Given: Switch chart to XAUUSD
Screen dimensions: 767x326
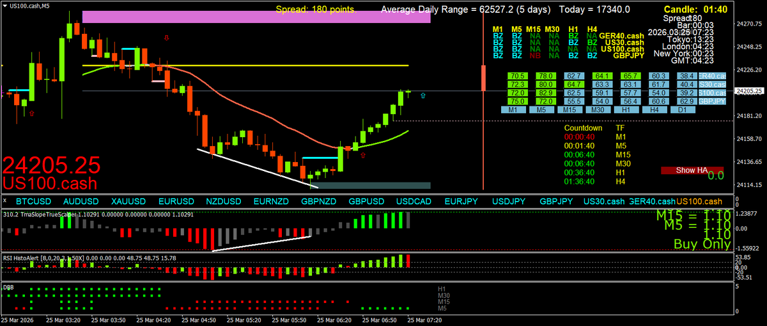Looking at the screenshot, I should tap(128, 202).
